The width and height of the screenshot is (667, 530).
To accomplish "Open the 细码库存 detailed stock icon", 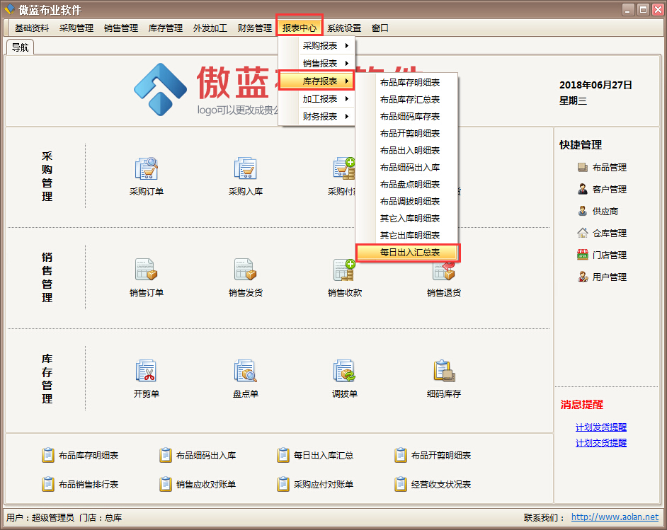I will coord(443,372).
